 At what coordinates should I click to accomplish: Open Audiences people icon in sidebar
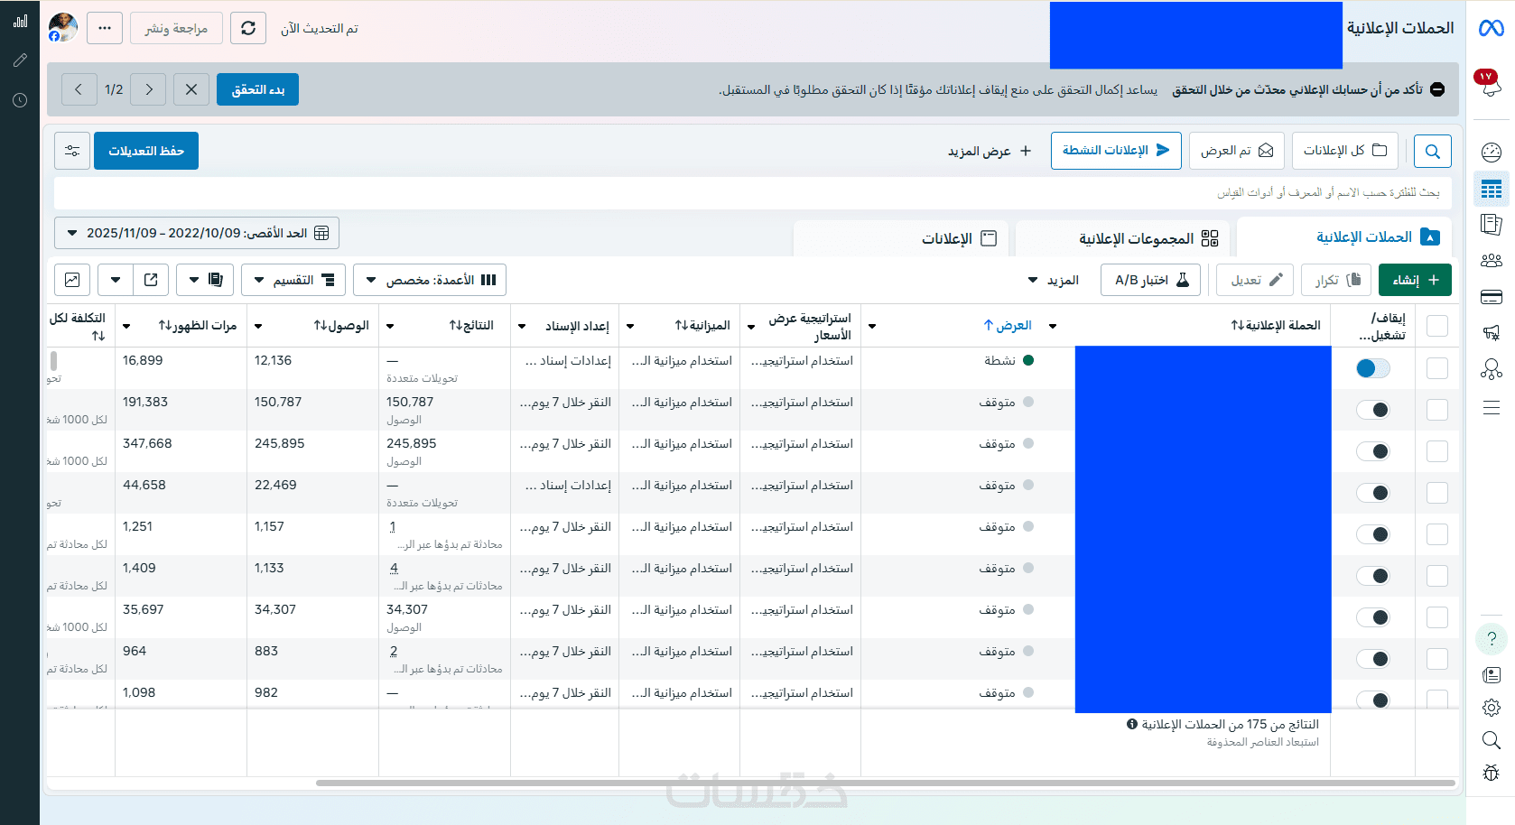[1492, 261]
